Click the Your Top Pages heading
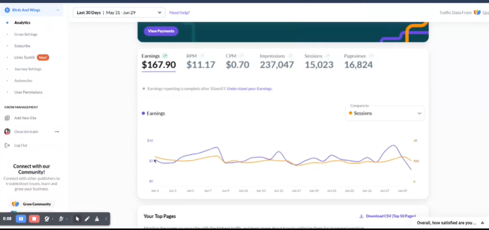Image resolution: width=489 pixels, height=230 pixels. (160, 216)
